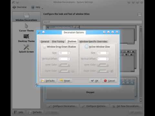This screenshot has height=116, width=155.
Task: Open the General tab in Decoration Options
Action: tap(45, 42)
